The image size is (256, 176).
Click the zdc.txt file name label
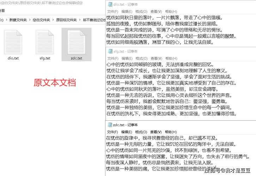point(77,58)
